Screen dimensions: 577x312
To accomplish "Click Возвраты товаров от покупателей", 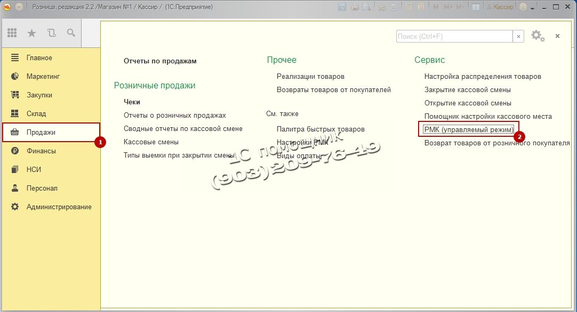I will 333,90.
